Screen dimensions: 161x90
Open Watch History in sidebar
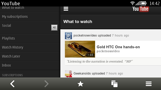[30, 47]
